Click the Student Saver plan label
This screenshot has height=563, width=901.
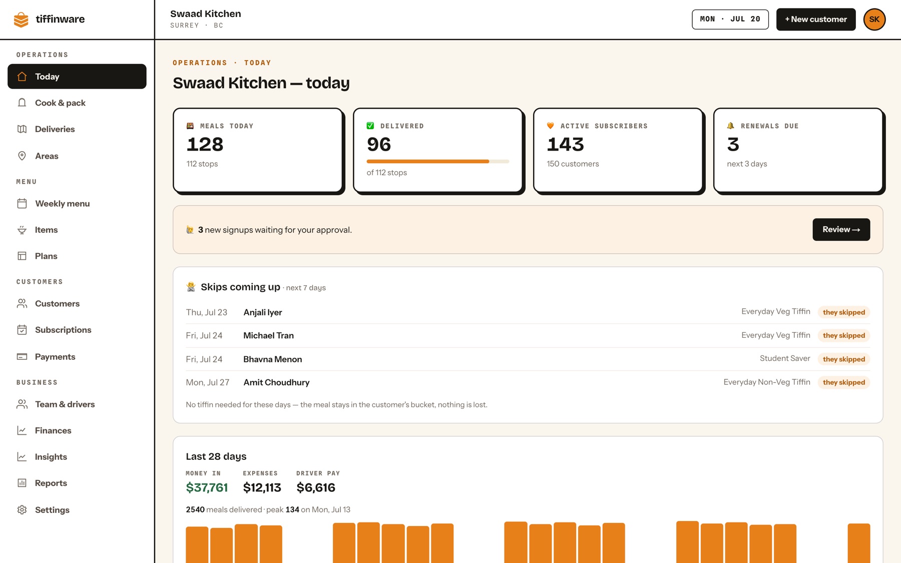point(785,358)
